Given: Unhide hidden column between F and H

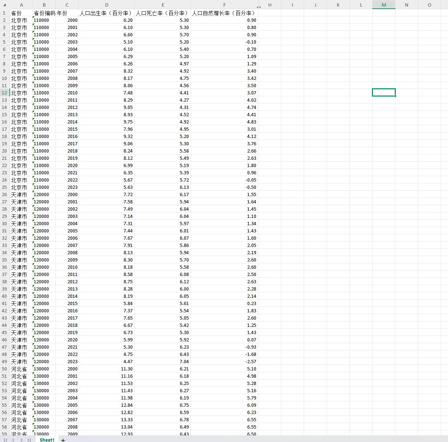Looking at the screenshot, I should tap(259, 7).
